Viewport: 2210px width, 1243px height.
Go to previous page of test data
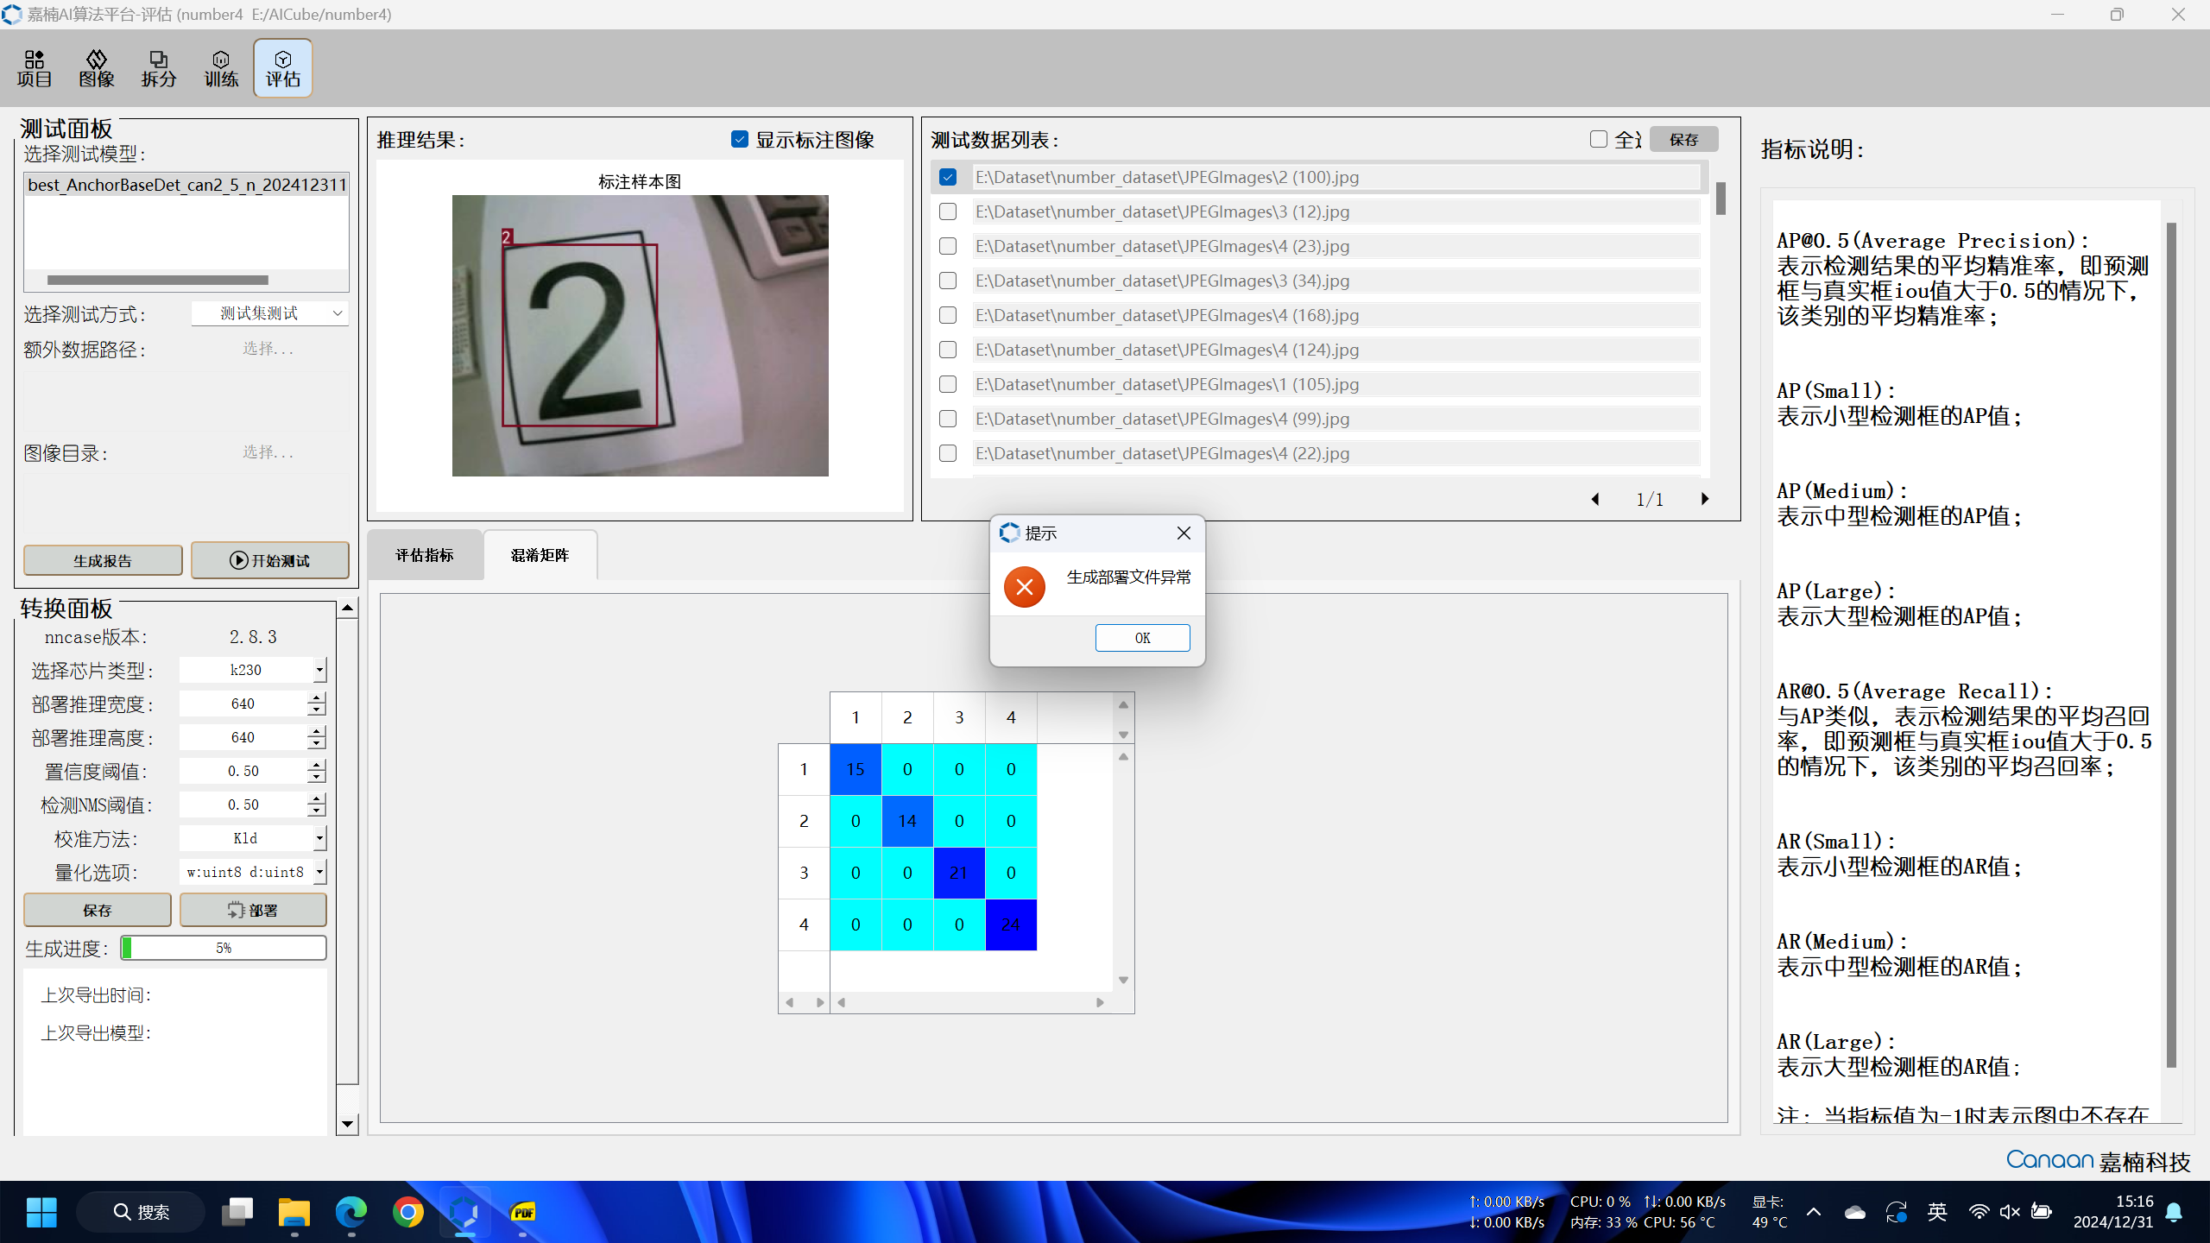(x=1595, y=499)
